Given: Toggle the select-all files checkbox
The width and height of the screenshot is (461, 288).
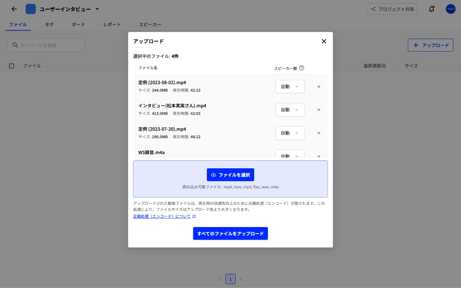Looking at the screenshot, I should [x=12, y=66].
